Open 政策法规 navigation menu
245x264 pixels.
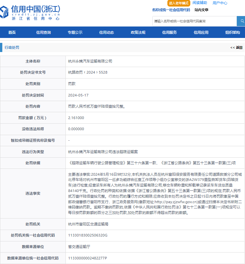point(138,32)
